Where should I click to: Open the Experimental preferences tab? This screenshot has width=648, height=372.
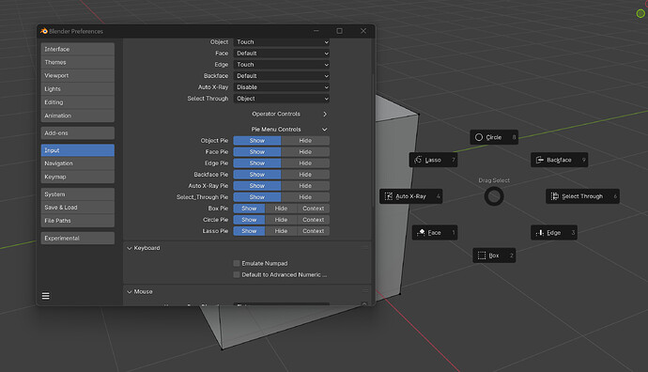(x=78, y=238)
